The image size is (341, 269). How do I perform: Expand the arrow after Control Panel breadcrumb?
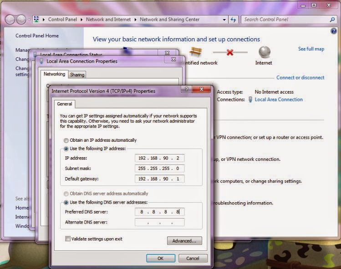[81, 20]
